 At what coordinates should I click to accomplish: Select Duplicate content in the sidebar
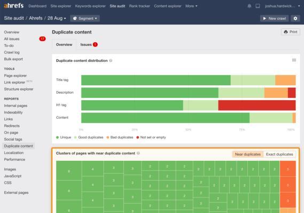(x=18, y=146)
